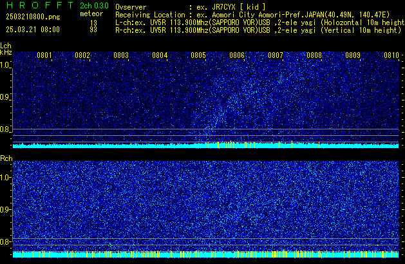Click the Rch cyan signal level bar
This screenshot has height=264, width=405.
(x=205, y=254)
